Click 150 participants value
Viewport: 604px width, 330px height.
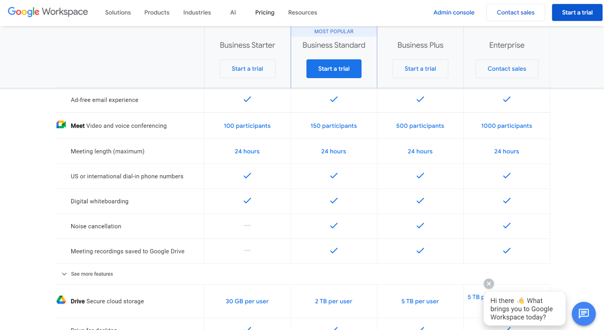tap(334, 126)
